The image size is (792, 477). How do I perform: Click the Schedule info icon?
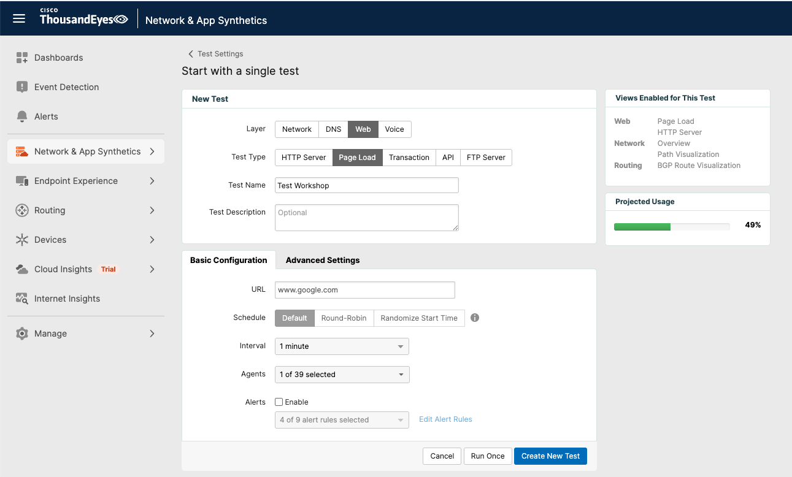475,318
